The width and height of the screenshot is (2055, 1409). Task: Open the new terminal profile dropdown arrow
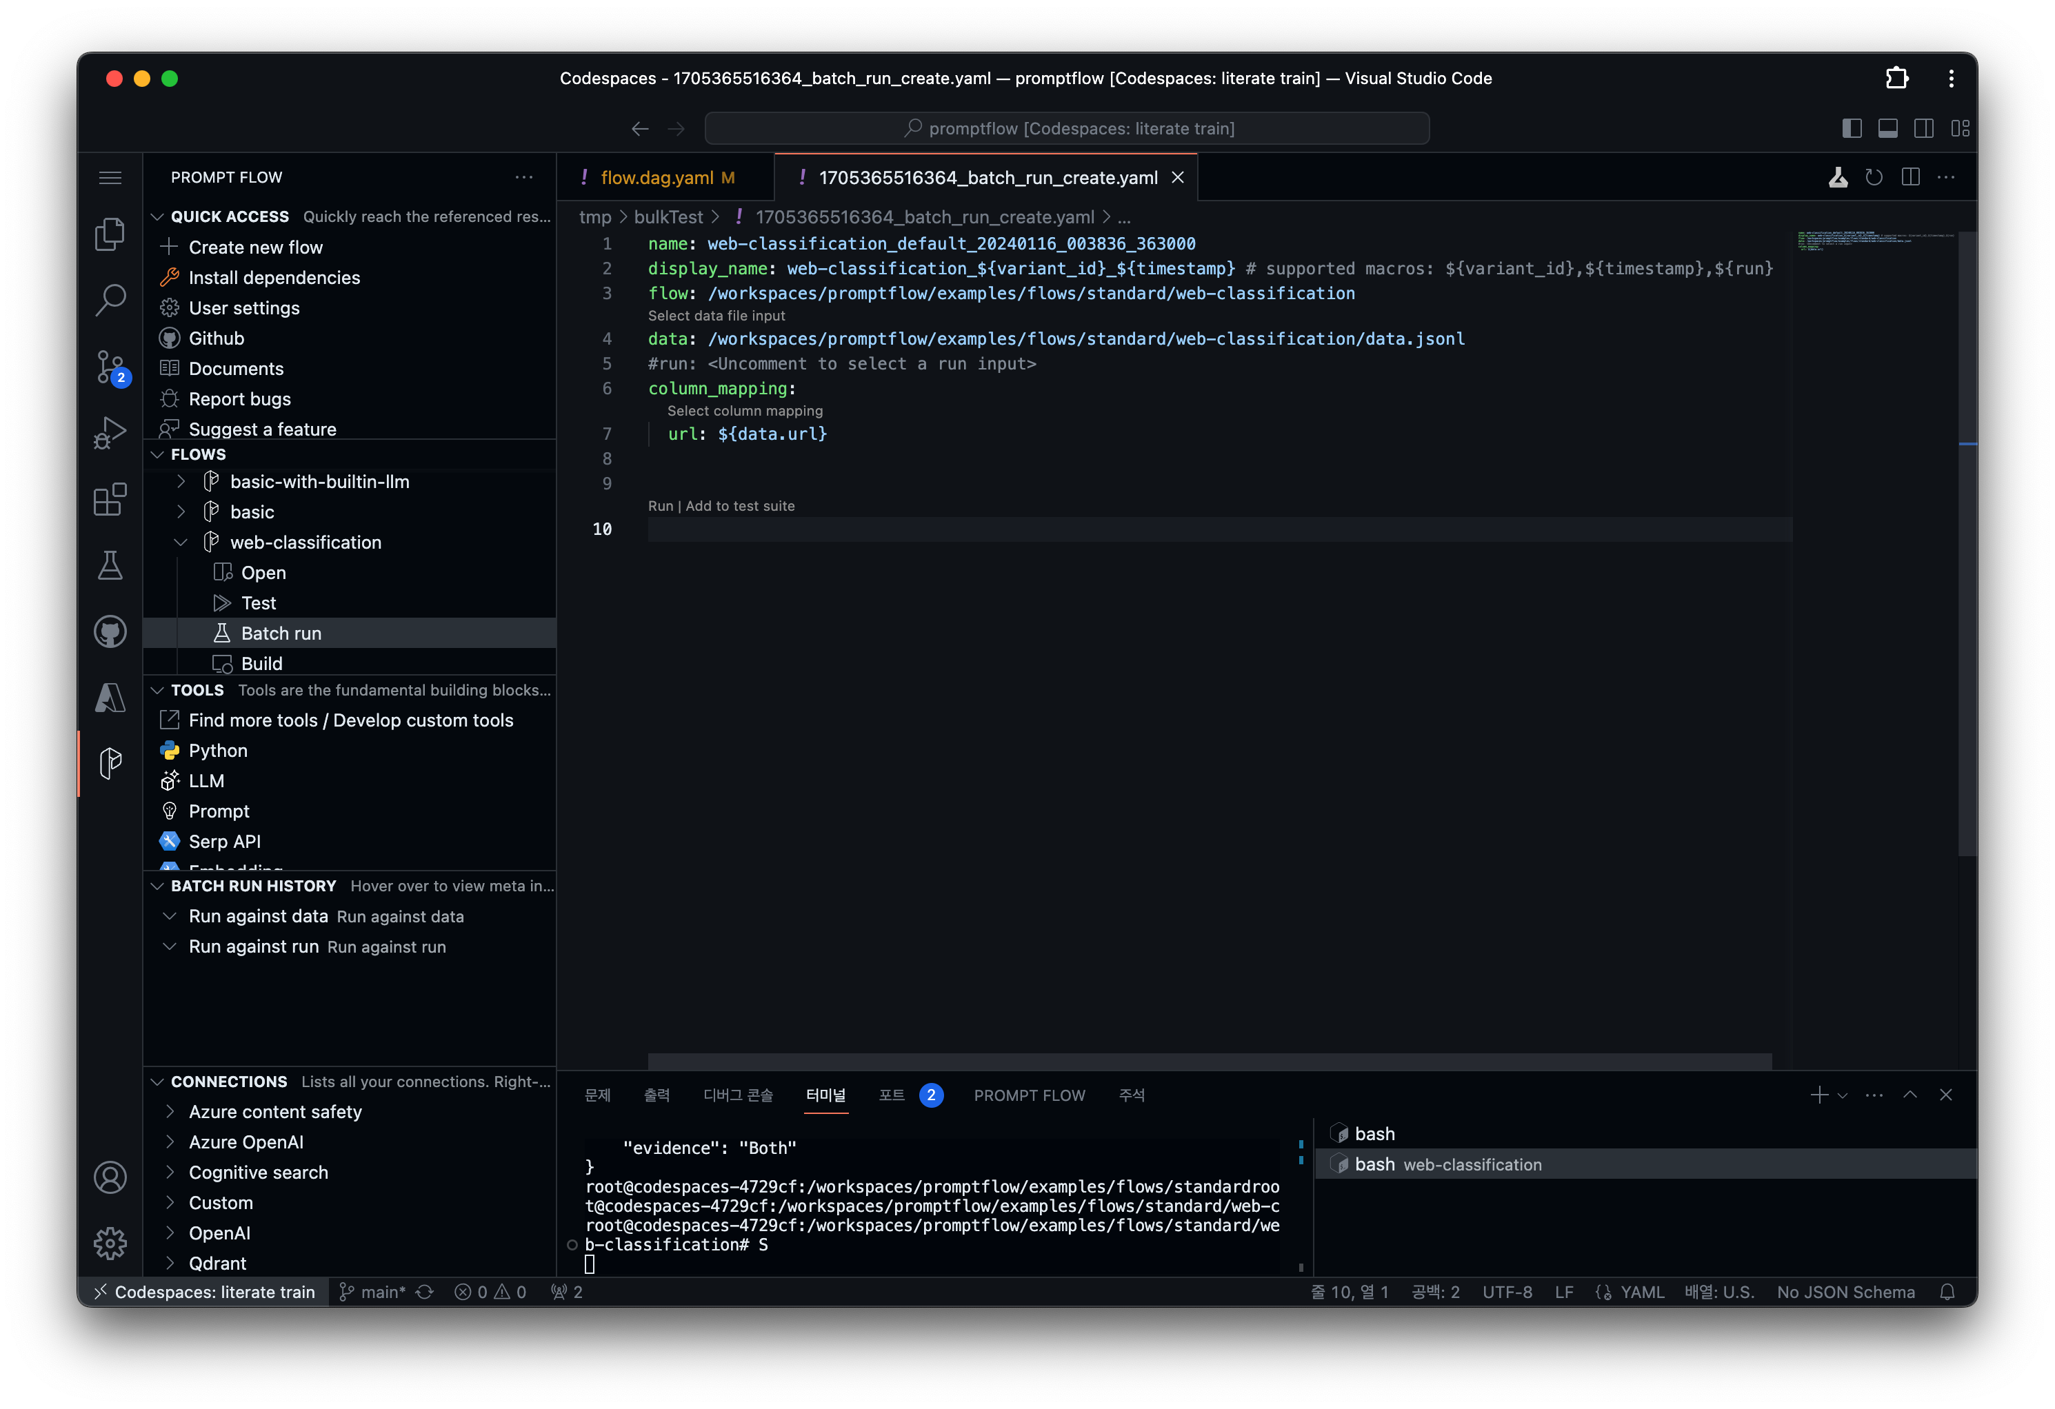click(1843, 1096)
